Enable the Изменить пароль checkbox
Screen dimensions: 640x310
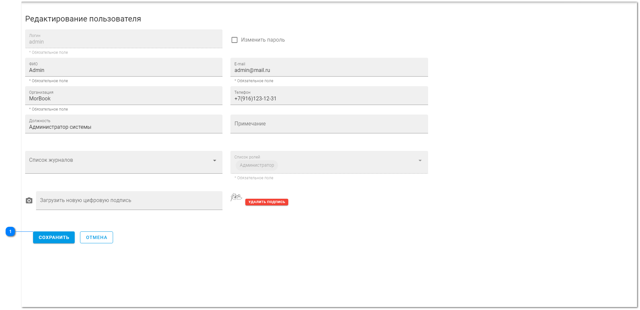click(234, 40)
